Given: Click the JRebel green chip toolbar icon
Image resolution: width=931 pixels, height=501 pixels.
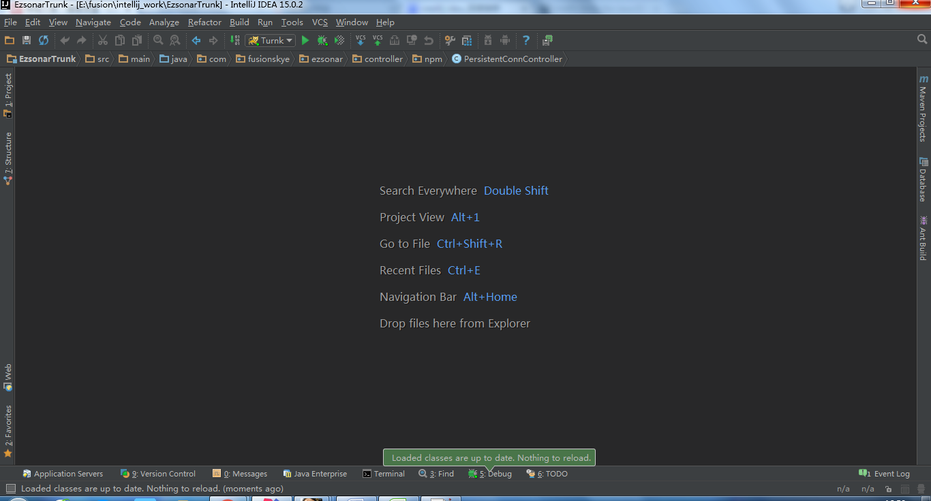Looking at the screenshot, I should coord(547,40).
